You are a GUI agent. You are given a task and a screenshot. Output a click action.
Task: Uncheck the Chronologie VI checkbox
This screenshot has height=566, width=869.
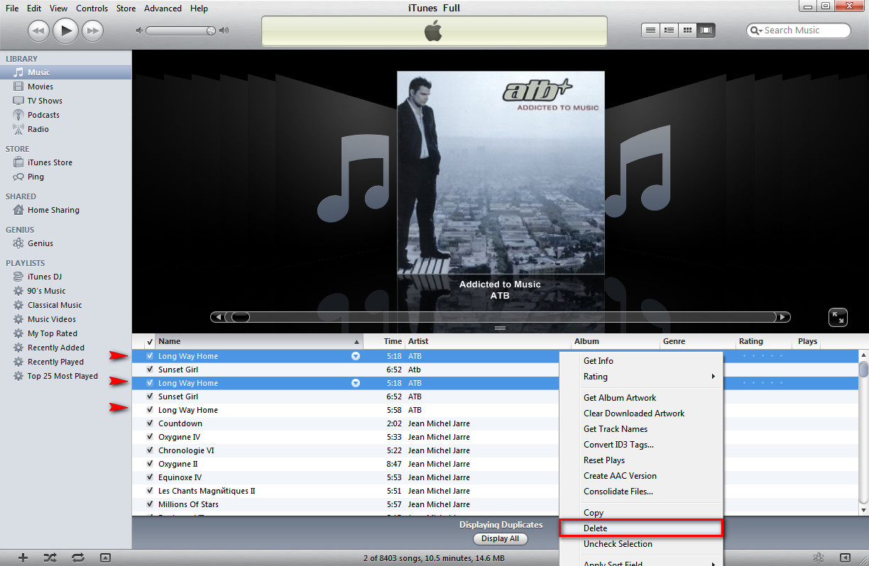(150, 450)
